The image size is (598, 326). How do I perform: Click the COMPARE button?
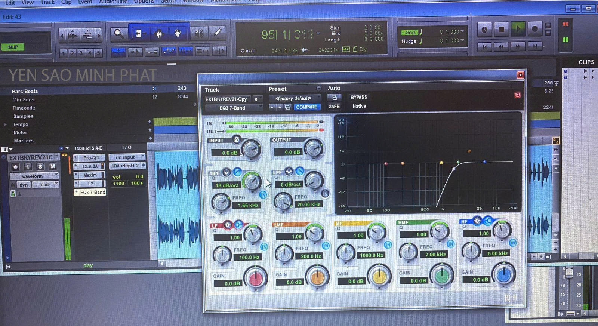(306, 107)
